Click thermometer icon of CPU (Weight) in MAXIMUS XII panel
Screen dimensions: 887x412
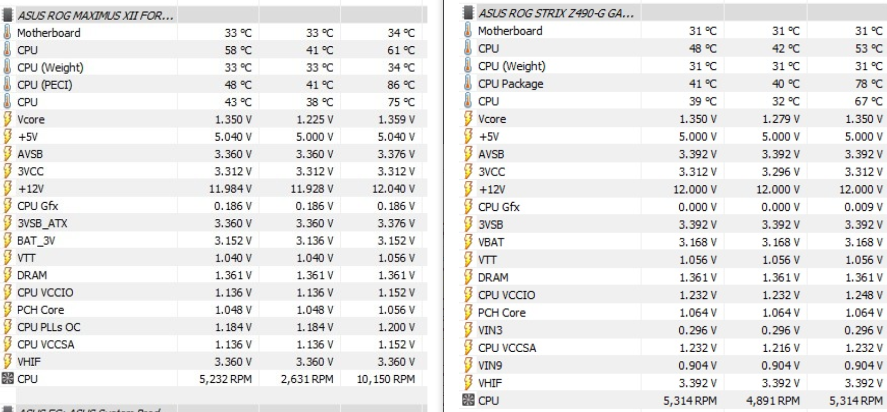(x=7, y=67)
